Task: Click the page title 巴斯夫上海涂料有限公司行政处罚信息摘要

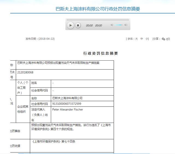Action: [98, 9]
